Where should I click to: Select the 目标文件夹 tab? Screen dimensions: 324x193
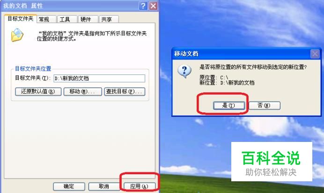[20, 19]
